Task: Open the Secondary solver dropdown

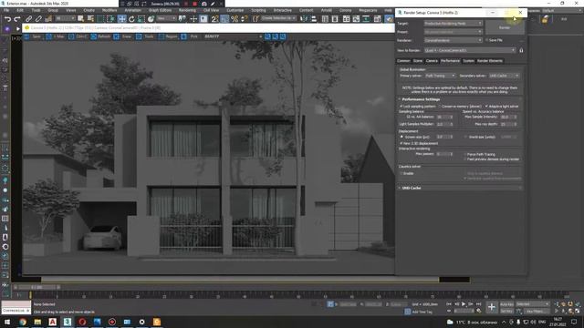Action: (504, 76)
